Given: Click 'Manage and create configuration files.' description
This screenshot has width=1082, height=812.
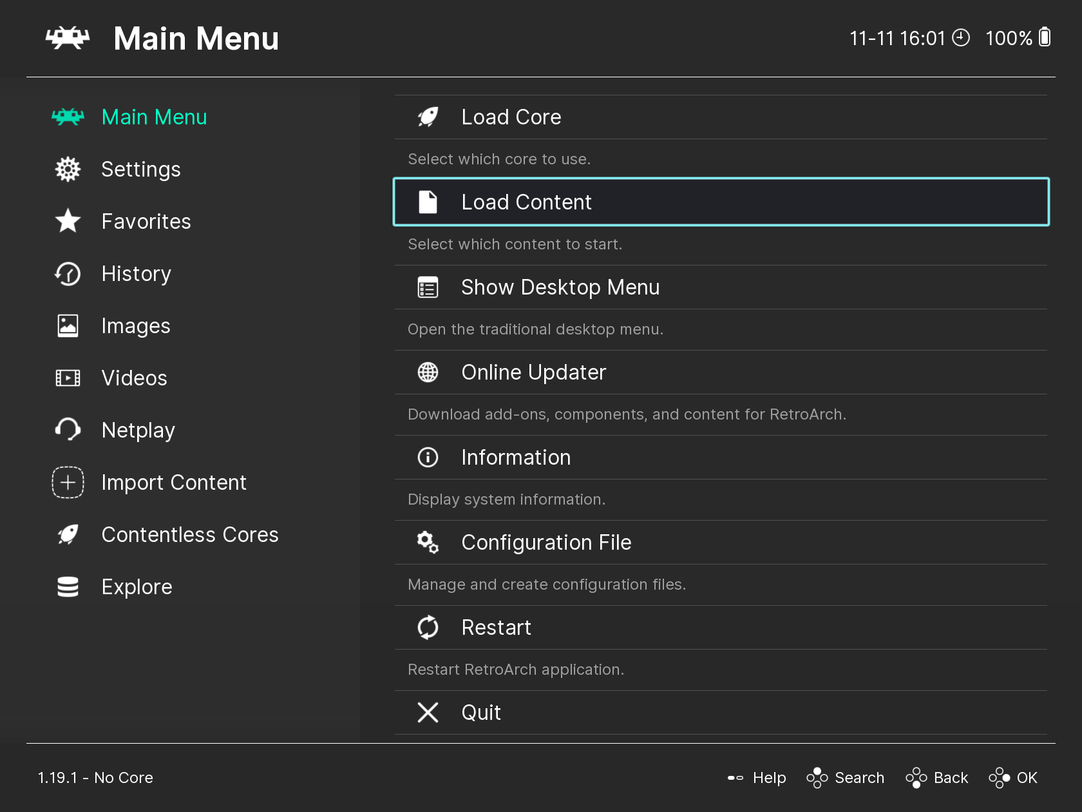Looking at the screenshot, I should click(x=547, y=585).
